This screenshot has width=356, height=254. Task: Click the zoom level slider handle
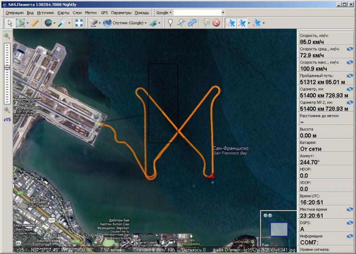pyautogui.click(x=7, y=67)
